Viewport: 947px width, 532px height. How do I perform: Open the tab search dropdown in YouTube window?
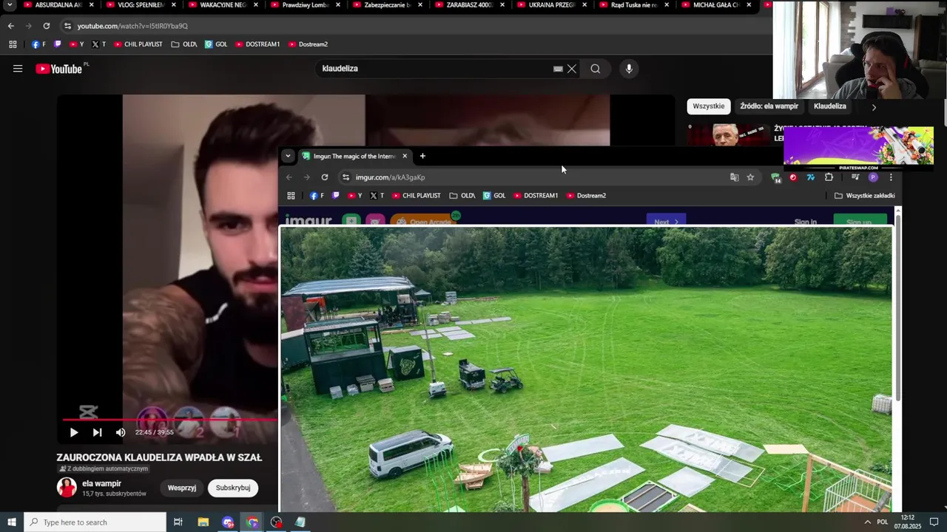10,5
